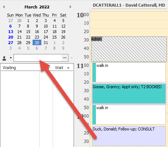Sort by the Wait column header
This screenshot has width=168, height=147.
click(x=59, y=68)
